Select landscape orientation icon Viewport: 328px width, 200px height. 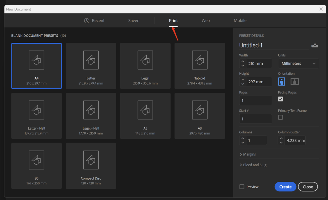point(295,82)
